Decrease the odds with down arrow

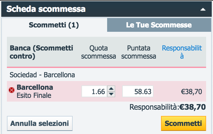[111, 94]
